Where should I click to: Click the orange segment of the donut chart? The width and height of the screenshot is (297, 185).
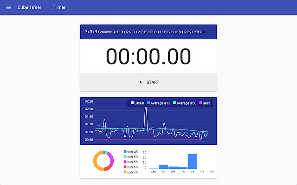point(95,162)
